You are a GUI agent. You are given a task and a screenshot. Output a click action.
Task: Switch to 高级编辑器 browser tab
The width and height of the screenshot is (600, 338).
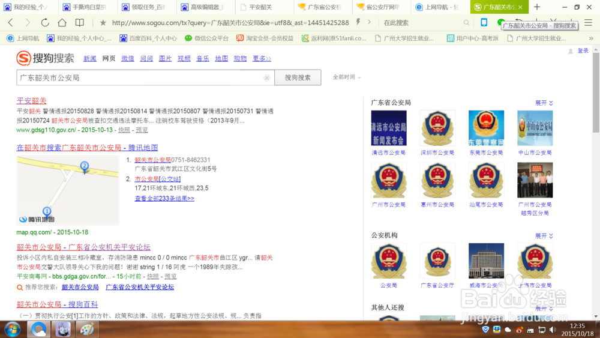[x=206, y=7]
